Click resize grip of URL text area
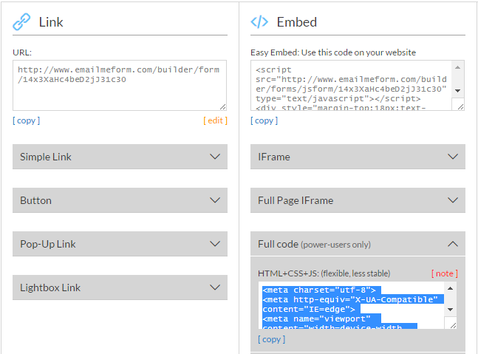 [x=223, y=106]
